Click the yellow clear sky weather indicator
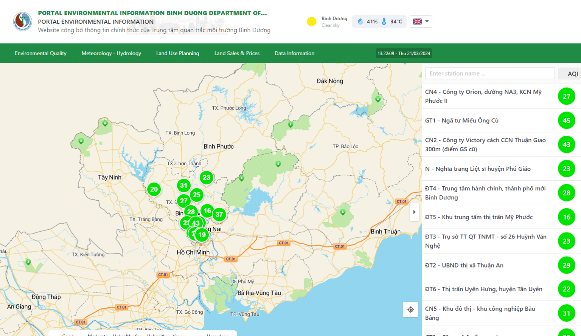 tap(311, 22)
